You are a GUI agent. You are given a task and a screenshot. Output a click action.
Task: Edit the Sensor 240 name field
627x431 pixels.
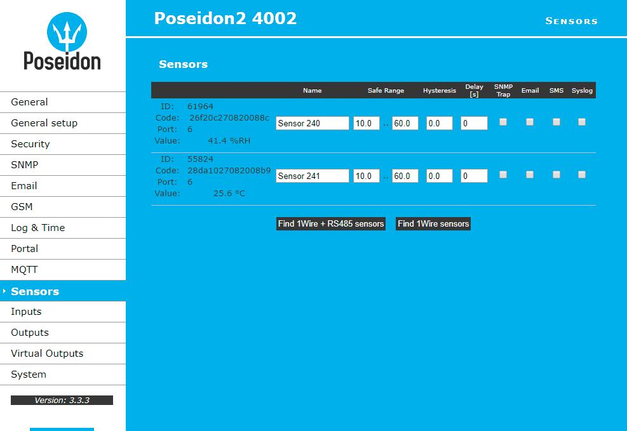pyautogui.click(x=313, y=123)
